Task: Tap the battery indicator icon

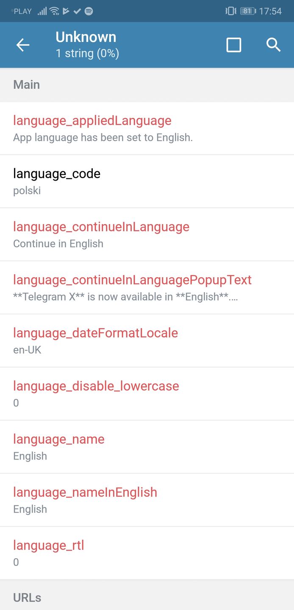Action: (248, 11)
